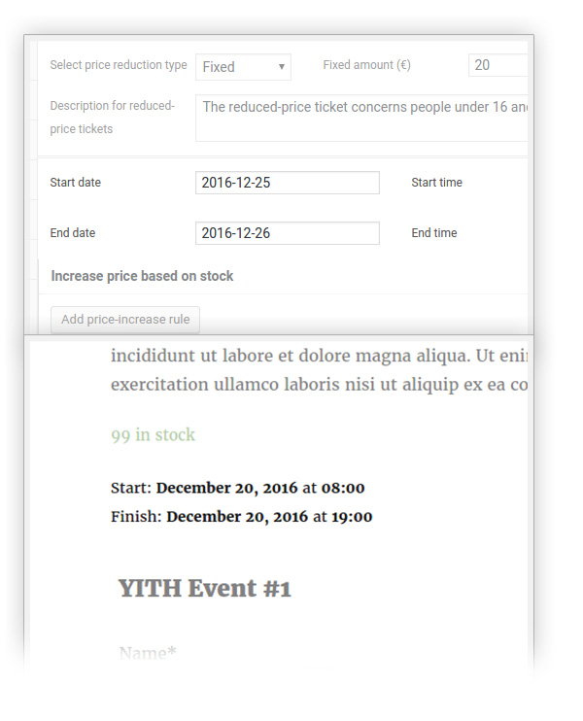Click the Description for reduced-price tickets label
This screenshot has width=583, height=721.
(x=112, y=118)
